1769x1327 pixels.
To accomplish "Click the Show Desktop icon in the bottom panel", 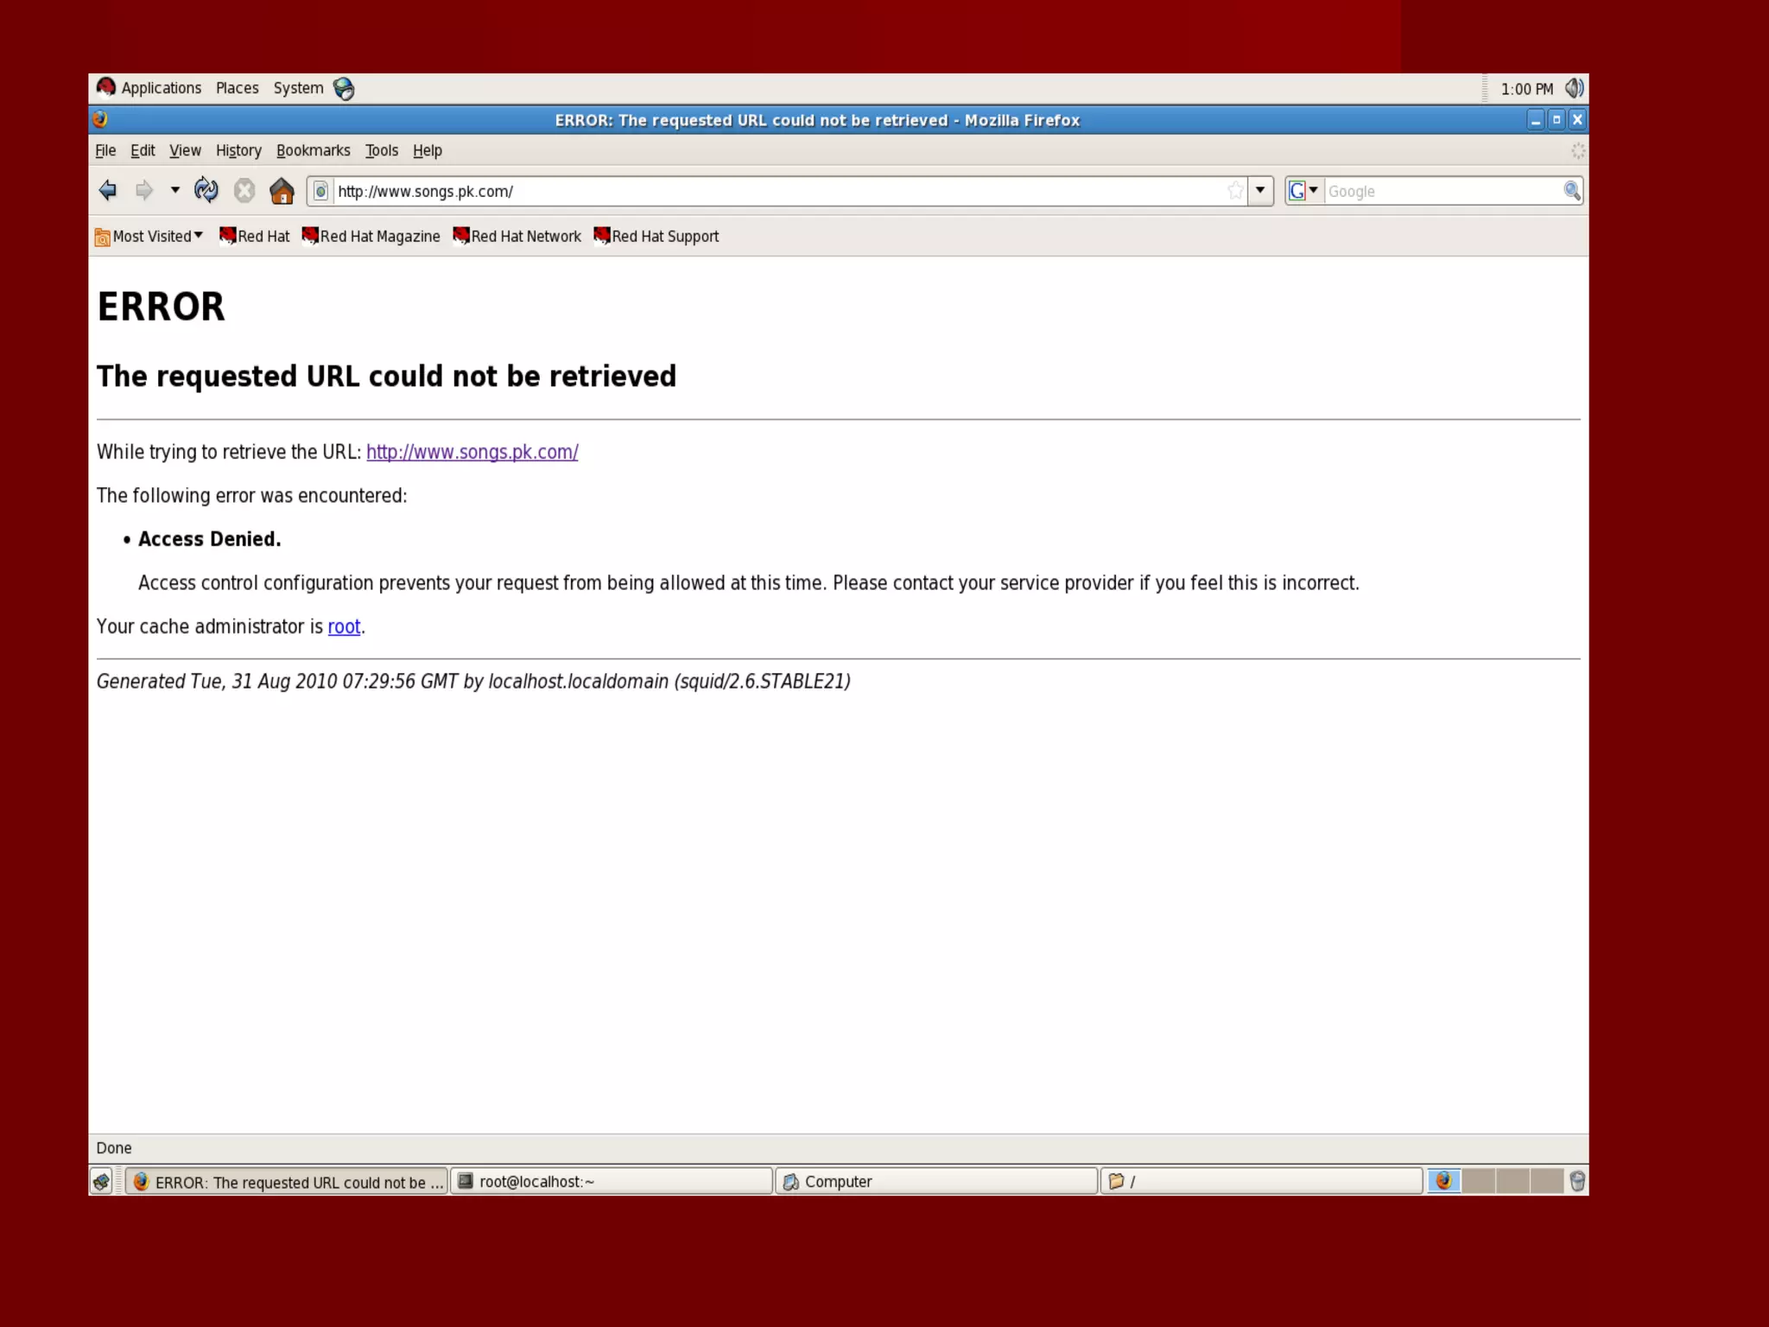I will [102, 1181].
